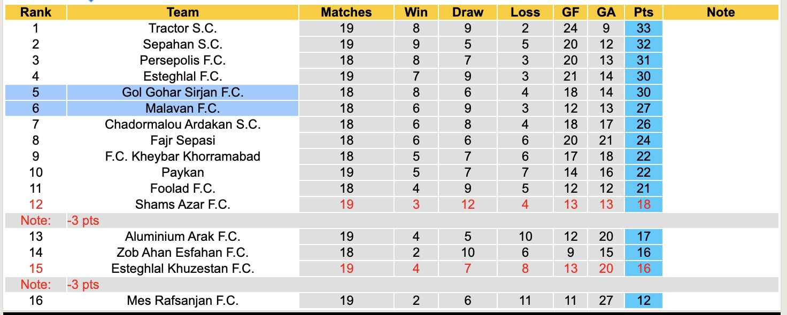
Task: Open F.C. Kheybar Khorramabad entry
Action: pyautogui.click(x=182, y=156)
